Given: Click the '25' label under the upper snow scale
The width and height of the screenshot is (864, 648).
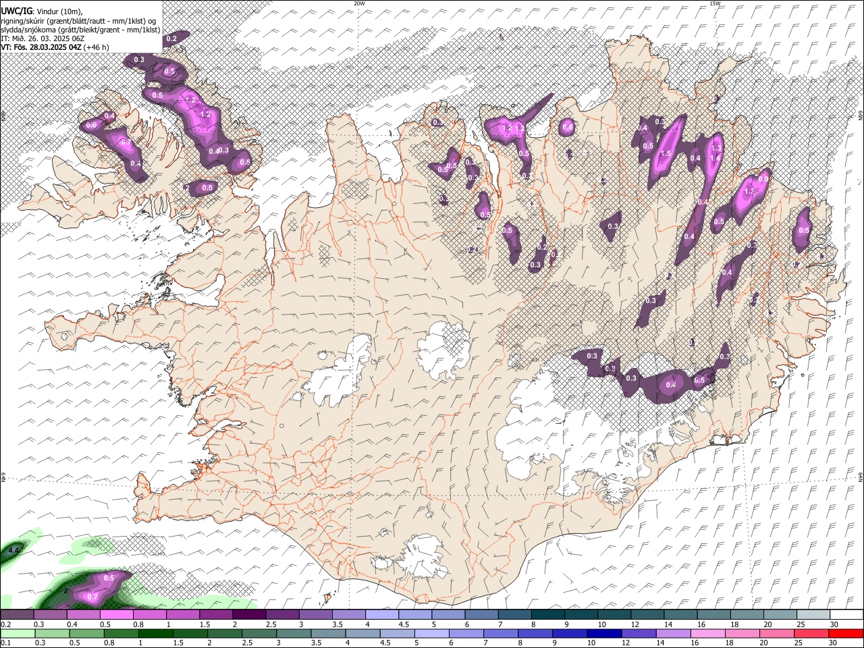Looking at the screenshot, I should (801, 624).
